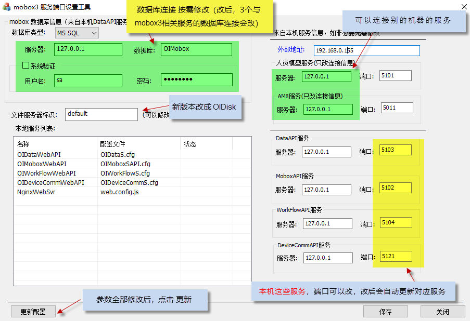Click the 文件服务器标识 field with default
Viewport: 470px width, 321px height.
pyautogui.click(x=101, y=114)
